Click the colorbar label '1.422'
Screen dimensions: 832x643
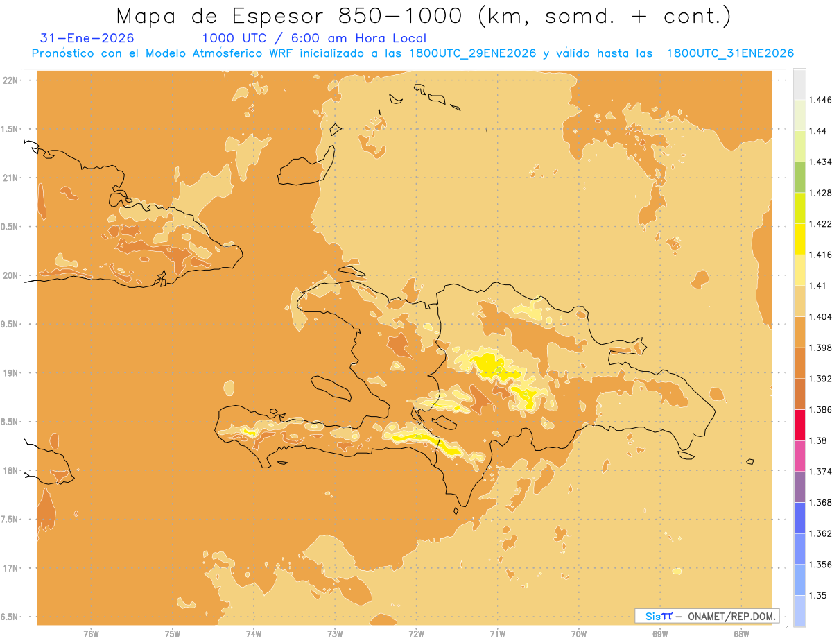click(x=820, y=223)
